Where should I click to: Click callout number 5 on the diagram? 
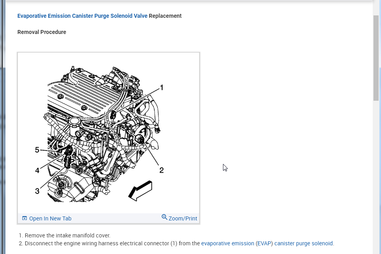coord(37,150)
